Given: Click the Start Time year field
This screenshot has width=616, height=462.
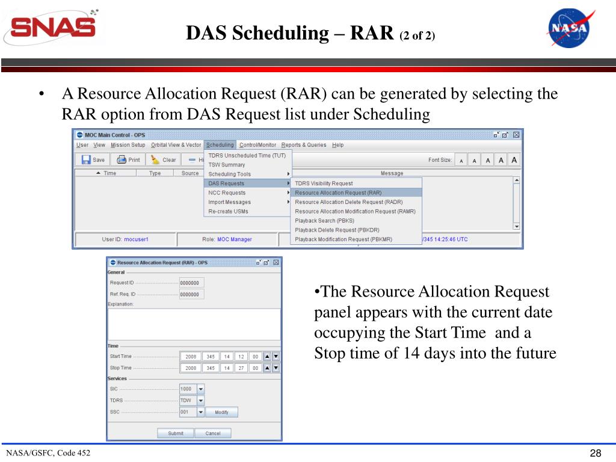Looking at the screenshot, I should [x=191, y=357].
